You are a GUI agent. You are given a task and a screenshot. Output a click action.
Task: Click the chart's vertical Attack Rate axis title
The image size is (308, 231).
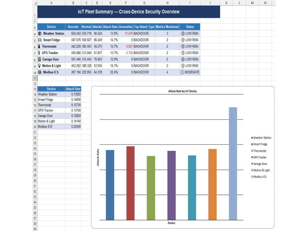98,157
